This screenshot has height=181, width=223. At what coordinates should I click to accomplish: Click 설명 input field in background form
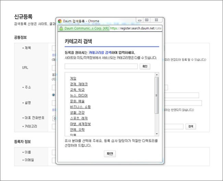pos(183,103)
